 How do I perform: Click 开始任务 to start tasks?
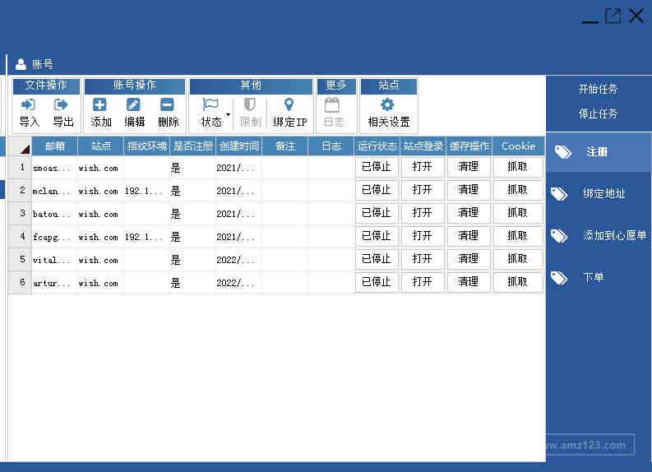598,89
